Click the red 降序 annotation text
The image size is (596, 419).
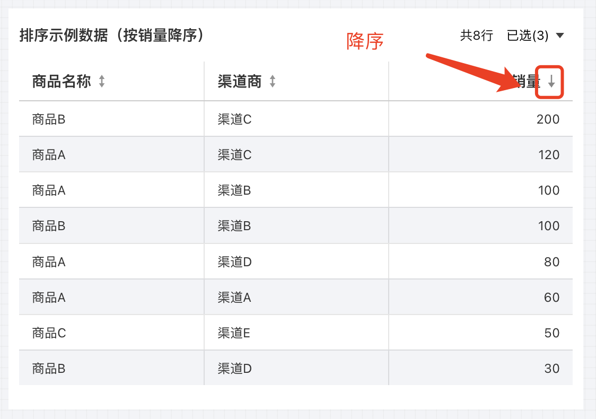(365, 41)
